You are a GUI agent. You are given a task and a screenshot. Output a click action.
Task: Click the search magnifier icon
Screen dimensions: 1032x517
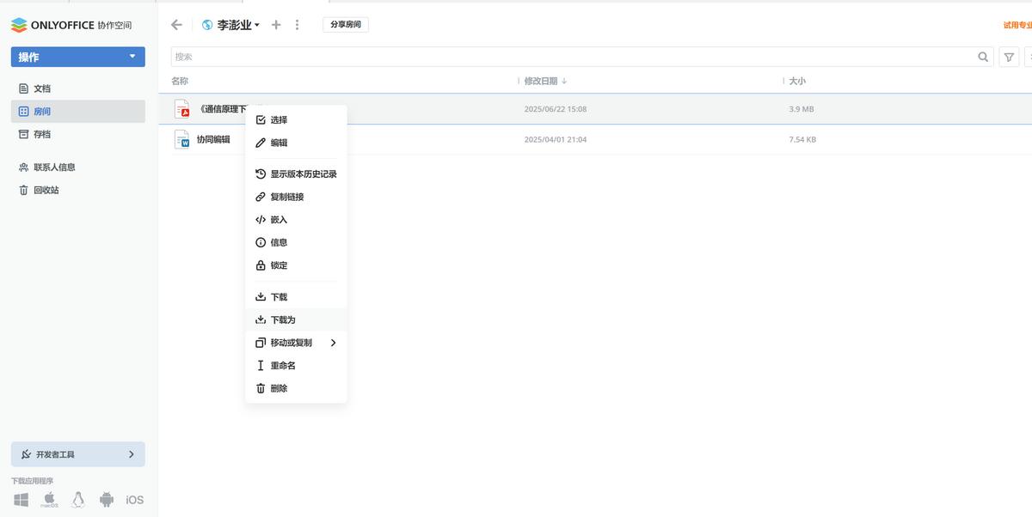(x=983, y=57)
